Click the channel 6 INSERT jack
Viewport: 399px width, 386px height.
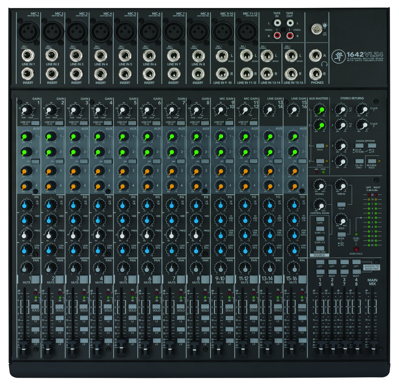pyautogui.click(x=149, y=74)
